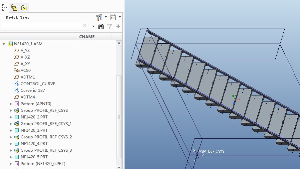300x169 pixels.
Task: Click the NF1420_4.PRT part icon
Action: tap(17, 144)
